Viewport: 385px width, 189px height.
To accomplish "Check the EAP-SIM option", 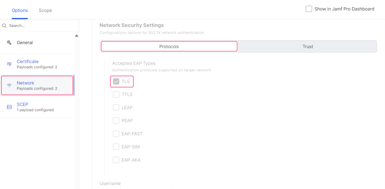I will 116,147.
